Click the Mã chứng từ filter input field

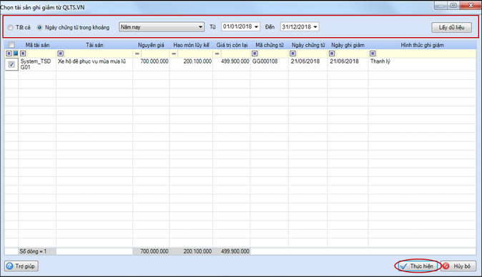[273, 54]
